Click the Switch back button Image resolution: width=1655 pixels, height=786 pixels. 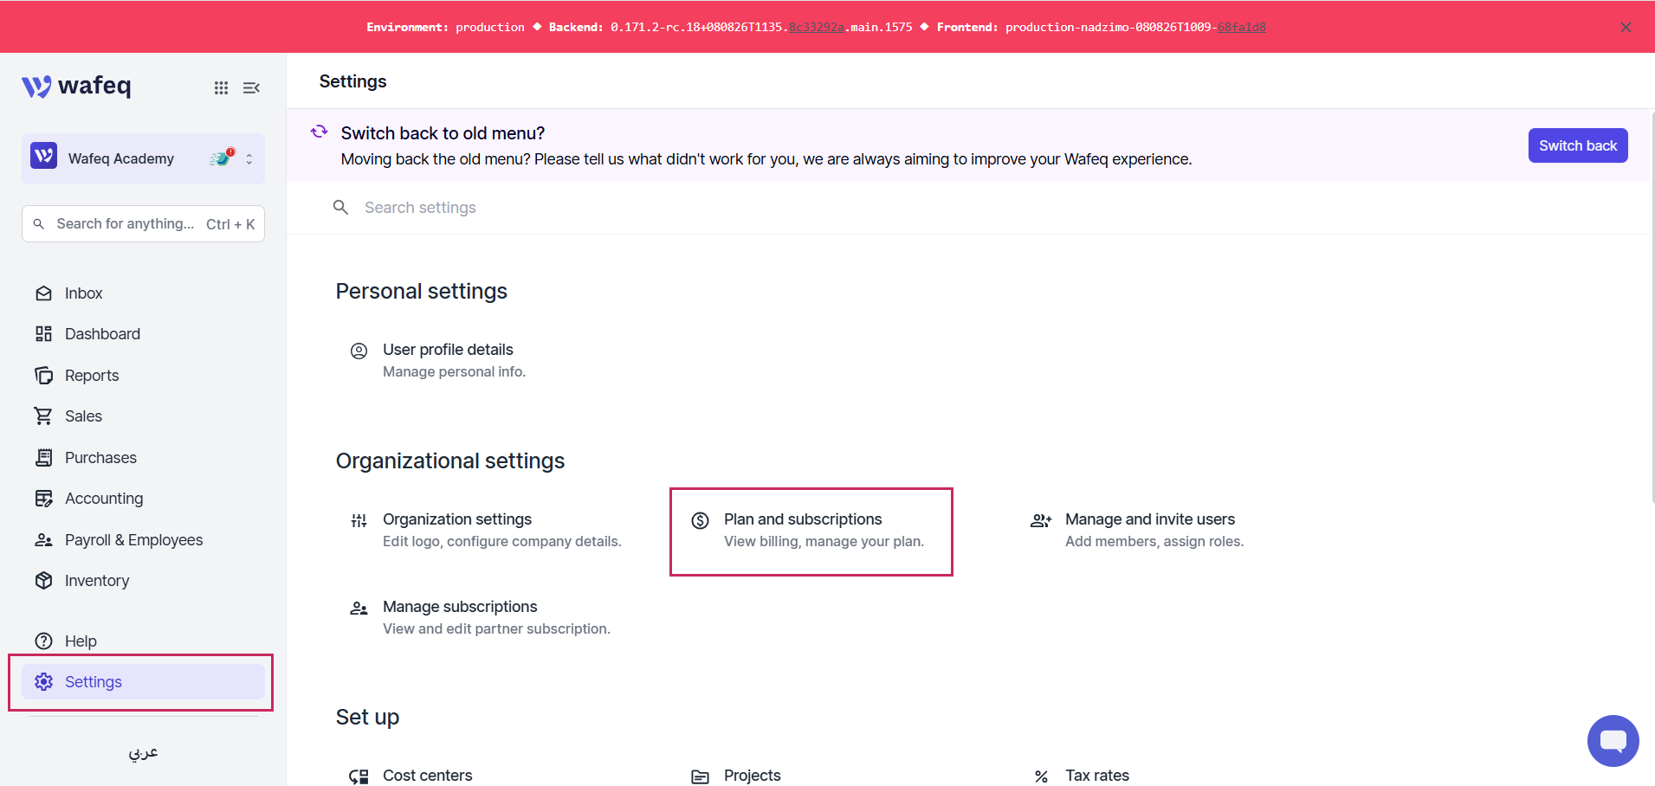click(1577, 145)
